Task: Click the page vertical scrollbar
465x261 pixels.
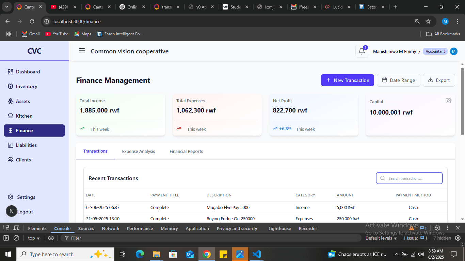Action: point(462,102)
